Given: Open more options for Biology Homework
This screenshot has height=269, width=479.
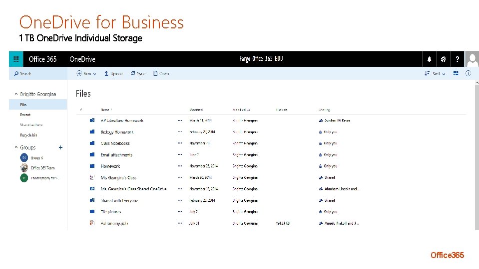Looking at the screenshot, I should pos(180,132).
